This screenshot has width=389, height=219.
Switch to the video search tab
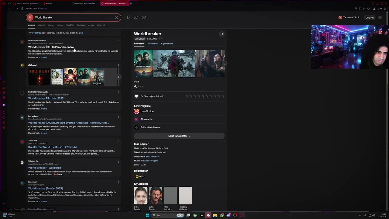click(60, 25)
